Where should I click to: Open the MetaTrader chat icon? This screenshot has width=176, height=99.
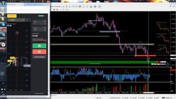click(174, 7)
